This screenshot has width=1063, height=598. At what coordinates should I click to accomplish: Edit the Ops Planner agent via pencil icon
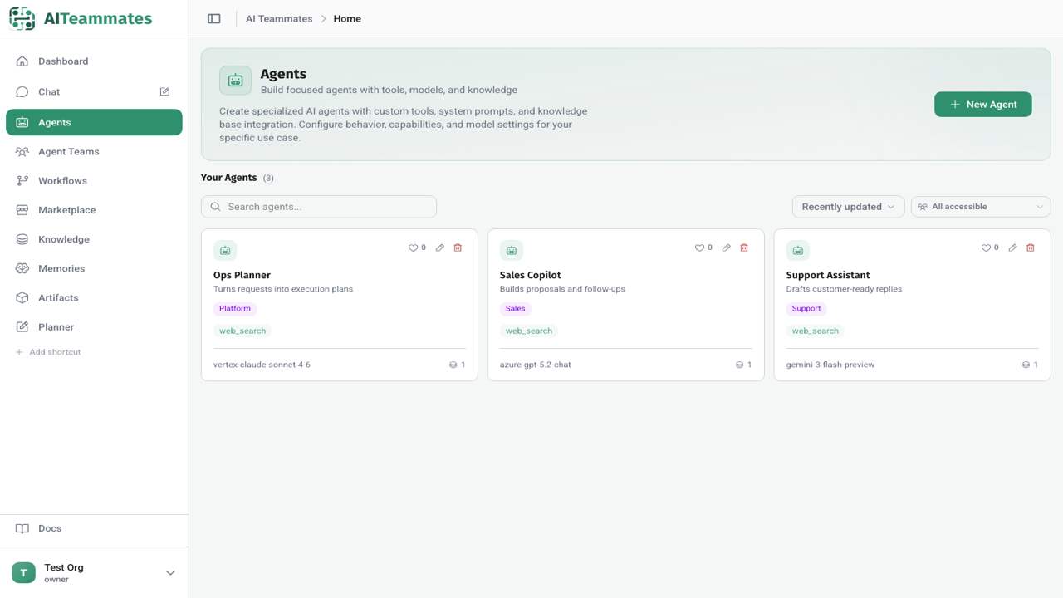click(440, 248)
